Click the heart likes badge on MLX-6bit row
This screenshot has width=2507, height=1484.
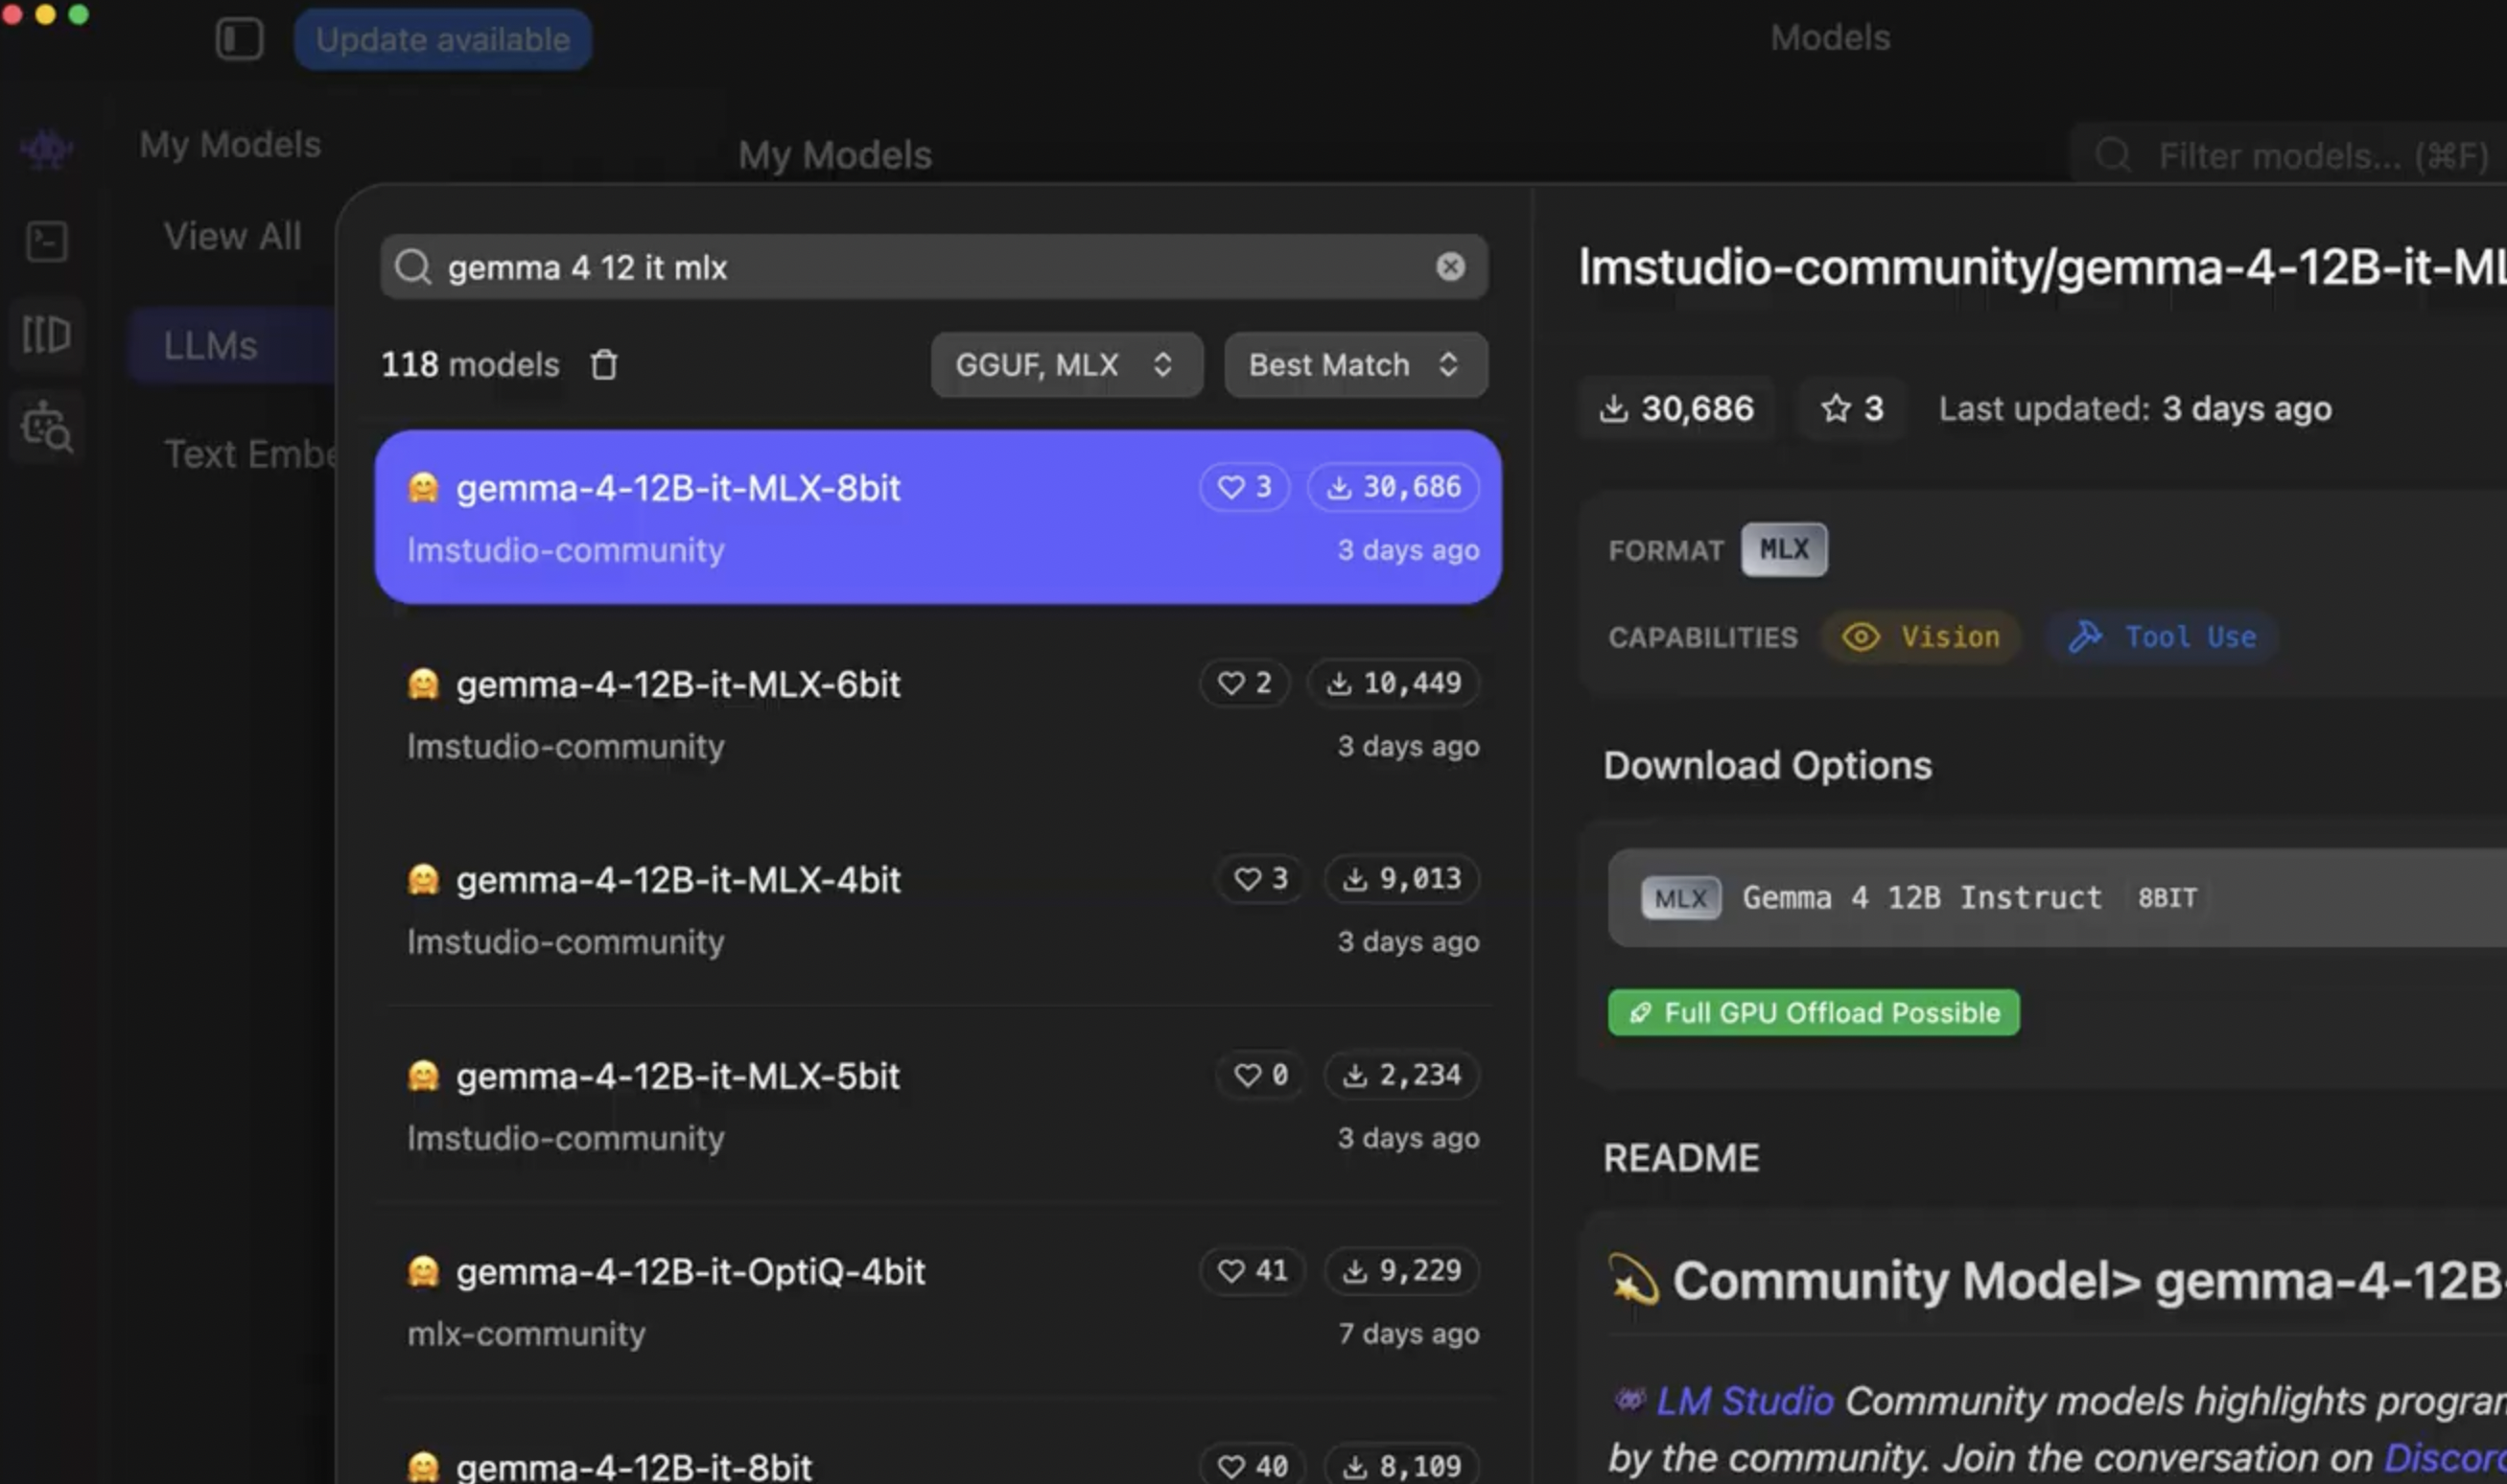[x=1245, y=683]
